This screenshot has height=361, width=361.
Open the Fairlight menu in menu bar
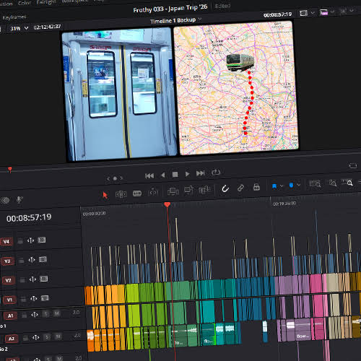coord(46,2)
